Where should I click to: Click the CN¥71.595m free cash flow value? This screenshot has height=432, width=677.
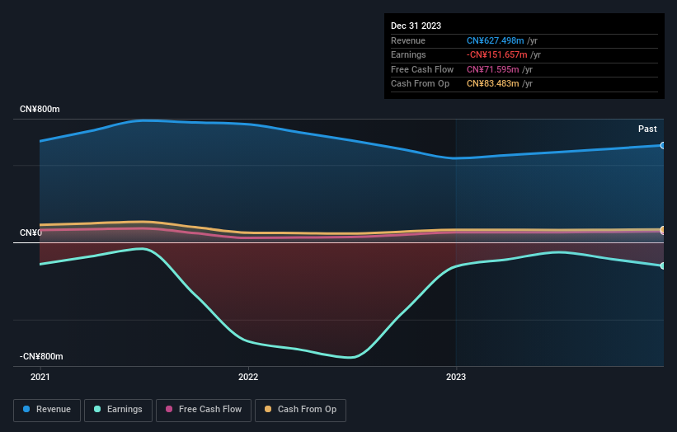pos(492,69)
